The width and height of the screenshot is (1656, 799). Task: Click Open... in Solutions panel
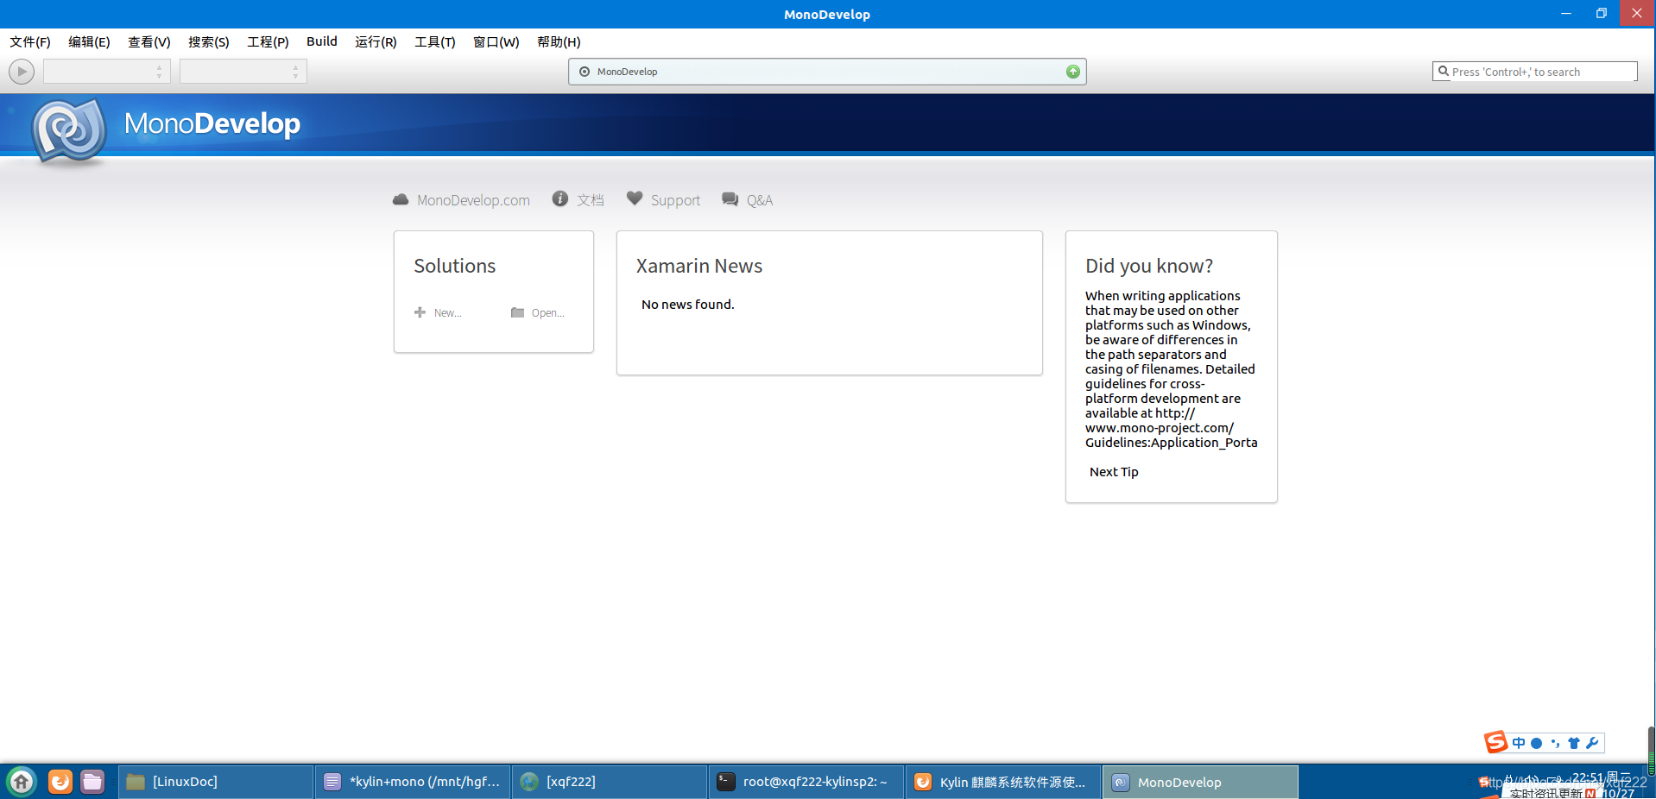548,313
